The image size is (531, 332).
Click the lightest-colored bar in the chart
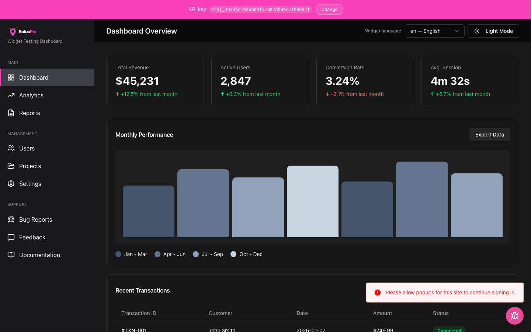point(313,201)
